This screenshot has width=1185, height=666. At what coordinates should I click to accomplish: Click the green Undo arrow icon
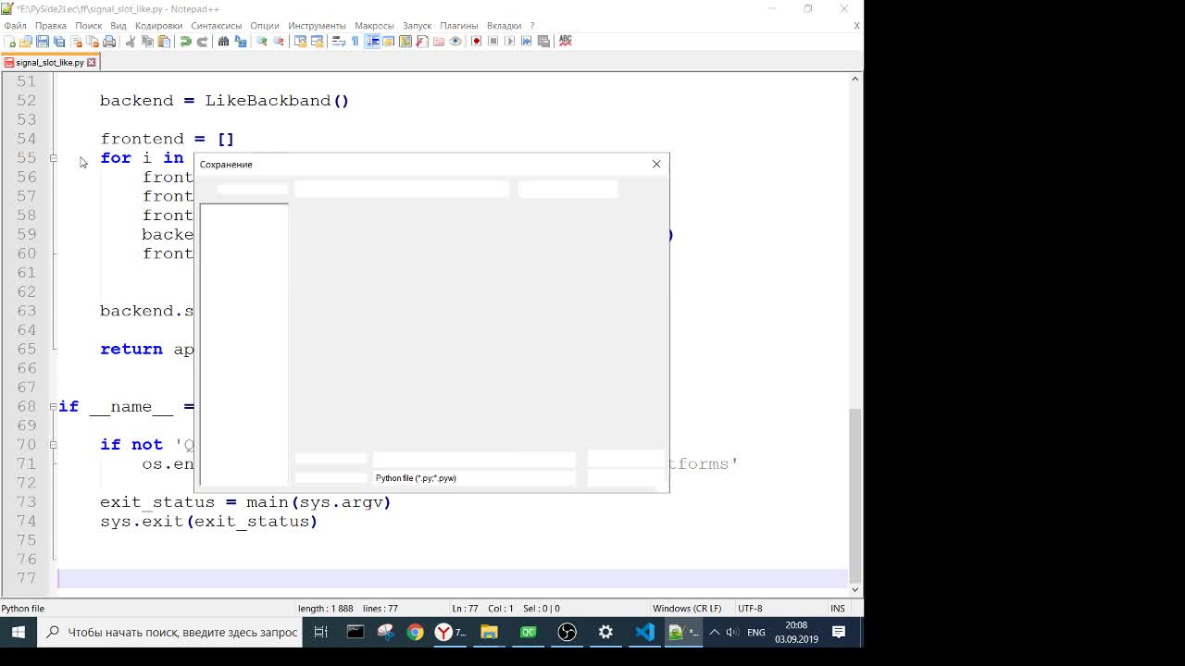click(x=185, y=41)
